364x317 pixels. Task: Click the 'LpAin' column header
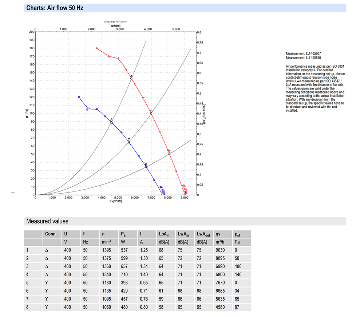tap(165, 234)
